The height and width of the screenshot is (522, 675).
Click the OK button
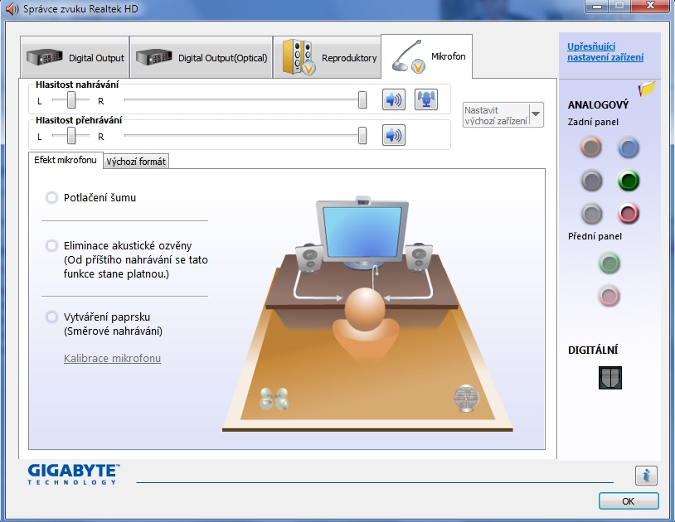click(x=628, y=501)
